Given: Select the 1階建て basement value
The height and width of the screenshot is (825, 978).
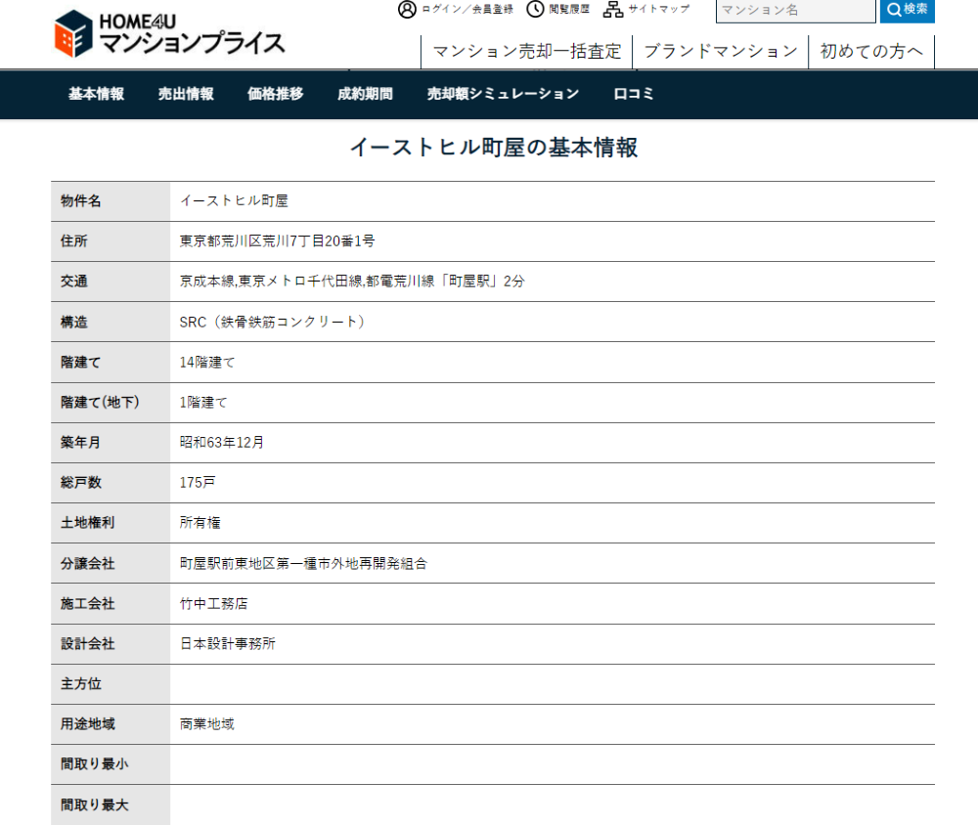Looking at the screenshot, I should 203,402.
